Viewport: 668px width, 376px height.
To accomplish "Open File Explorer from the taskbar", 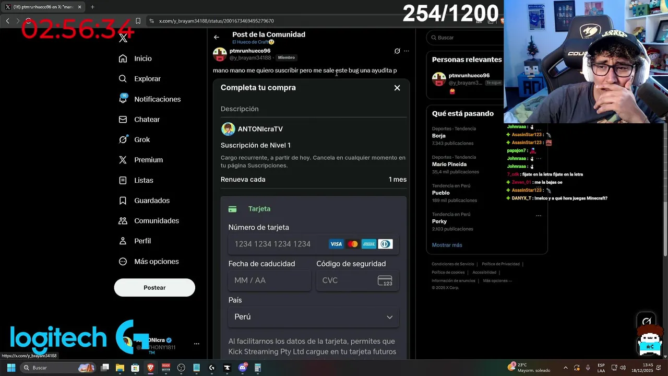I will pos(120,368).
